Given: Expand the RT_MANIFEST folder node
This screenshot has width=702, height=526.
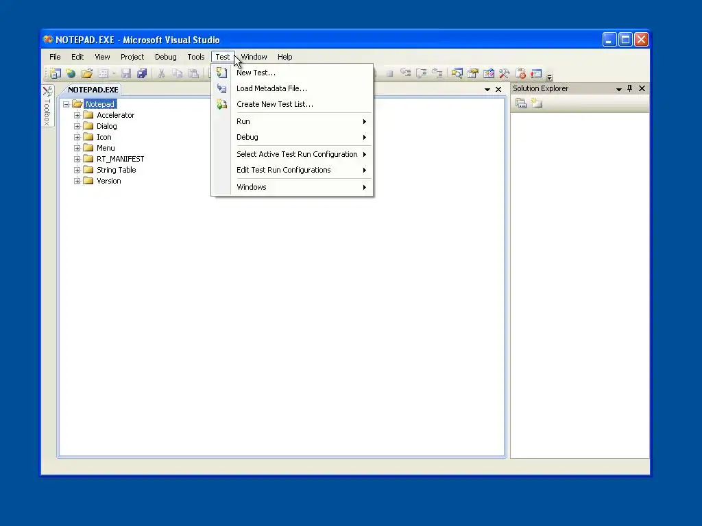Looking at the screenshot, I should coord(77,159).
